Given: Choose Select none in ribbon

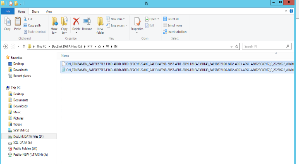Looking at the screenshot, I should (x=172, y=26).
